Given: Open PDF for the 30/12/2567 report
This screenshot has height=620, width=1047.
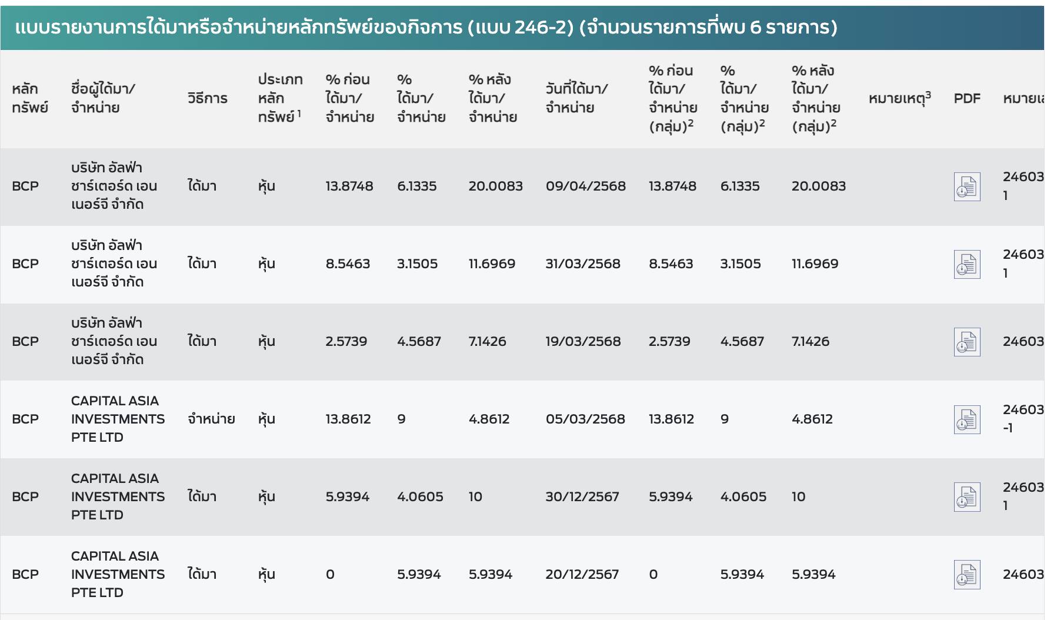Looking at the screenshot, I should click(966, 497).
